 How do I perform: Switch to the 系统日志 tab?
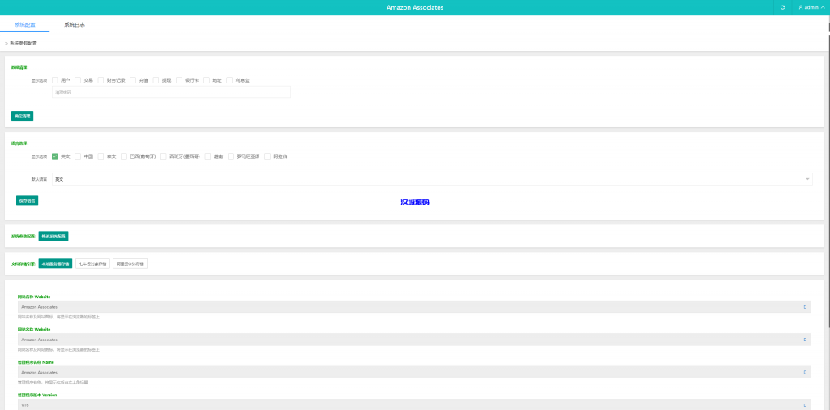coord(75,25)
